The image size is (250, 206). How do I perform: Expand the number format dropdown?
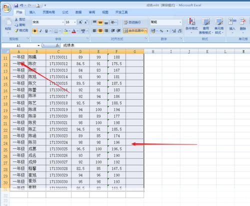(x=180, y=22)
